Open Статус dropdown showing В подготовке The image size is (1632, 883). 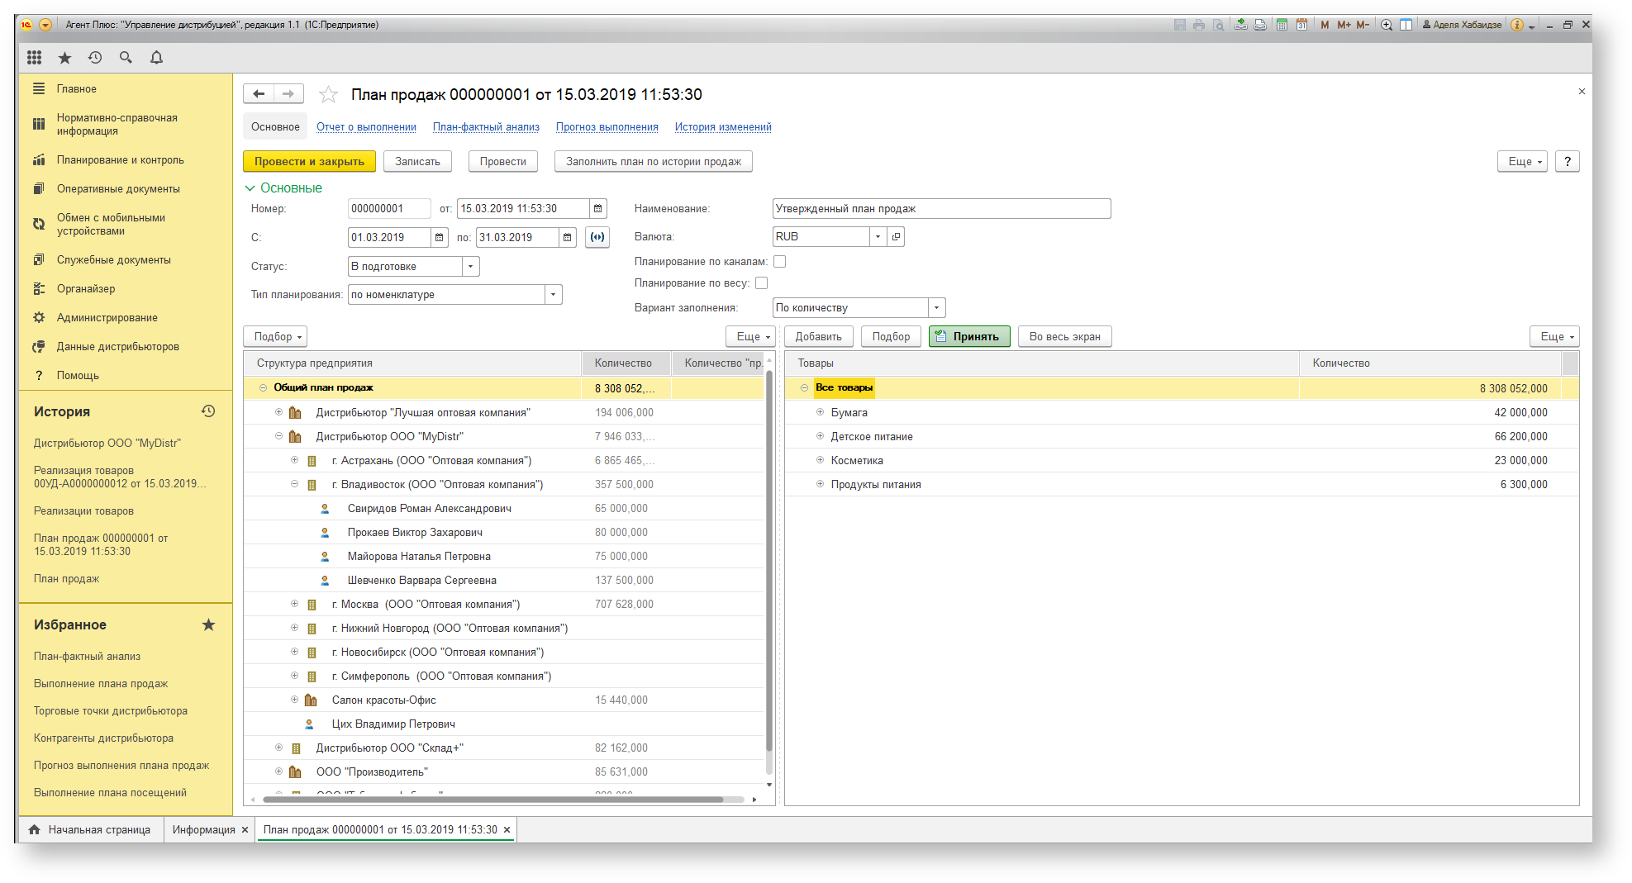[x=470, y=266]
